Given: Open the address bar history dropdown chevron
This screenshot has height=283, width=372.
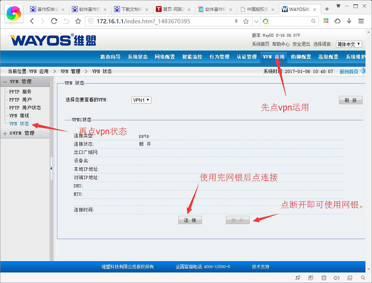Looking at the screenshot, I should 256,21.
